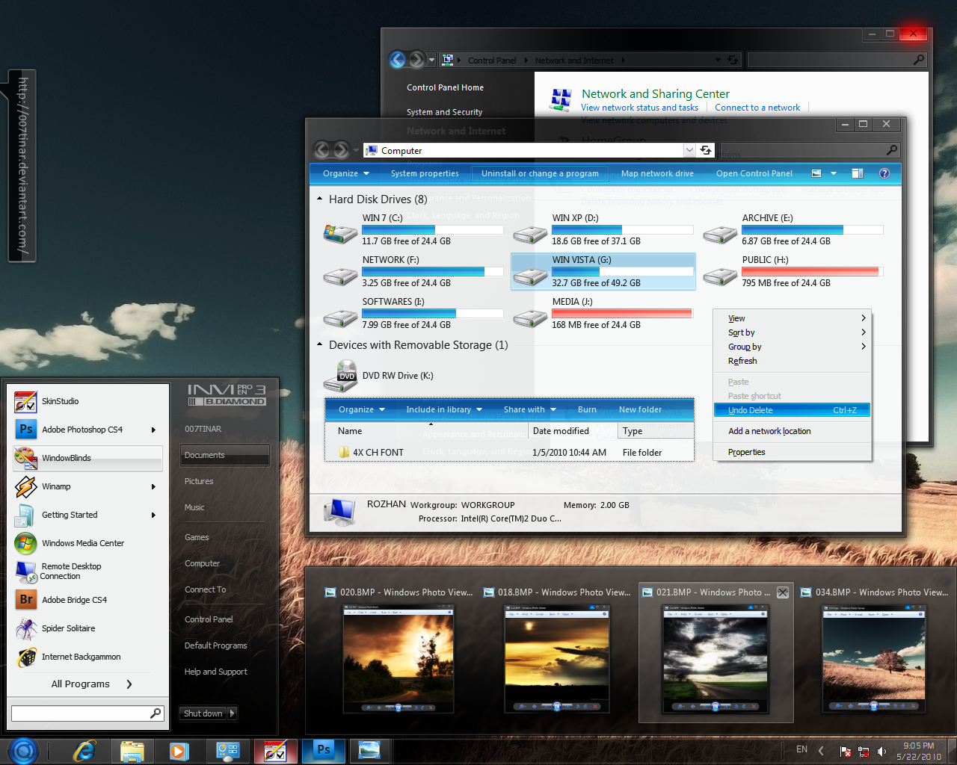957x765 pixels.
Task: Select the DVD RW Drive (K:) icon
Action: (340, 376)
